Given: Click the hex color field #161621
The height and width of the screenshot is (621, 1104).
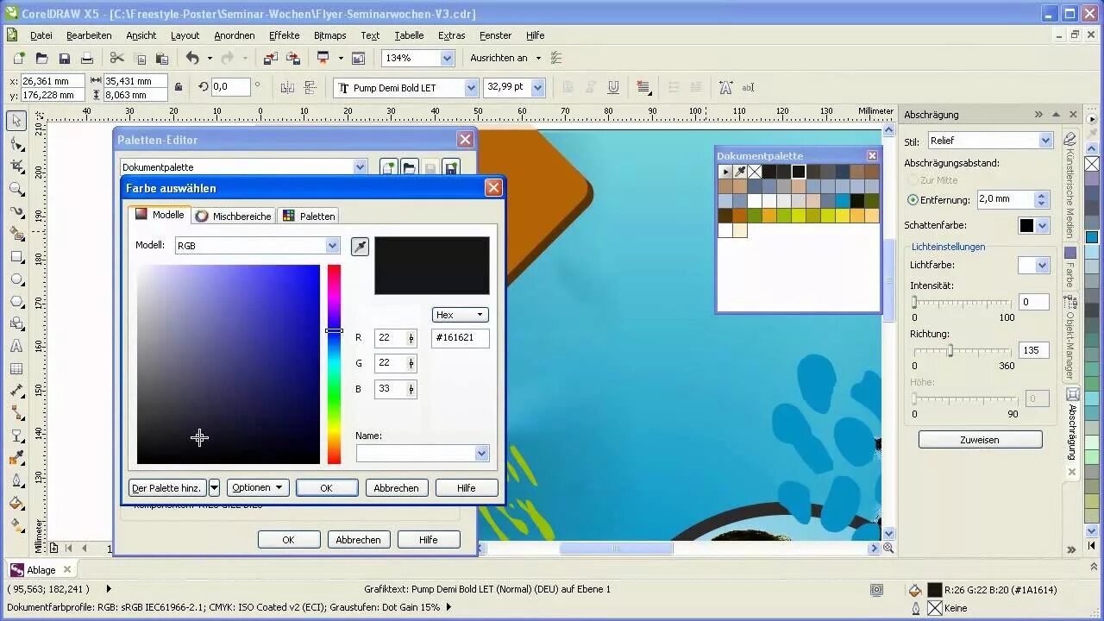Looking at the screenshot, I should [461, 338].
